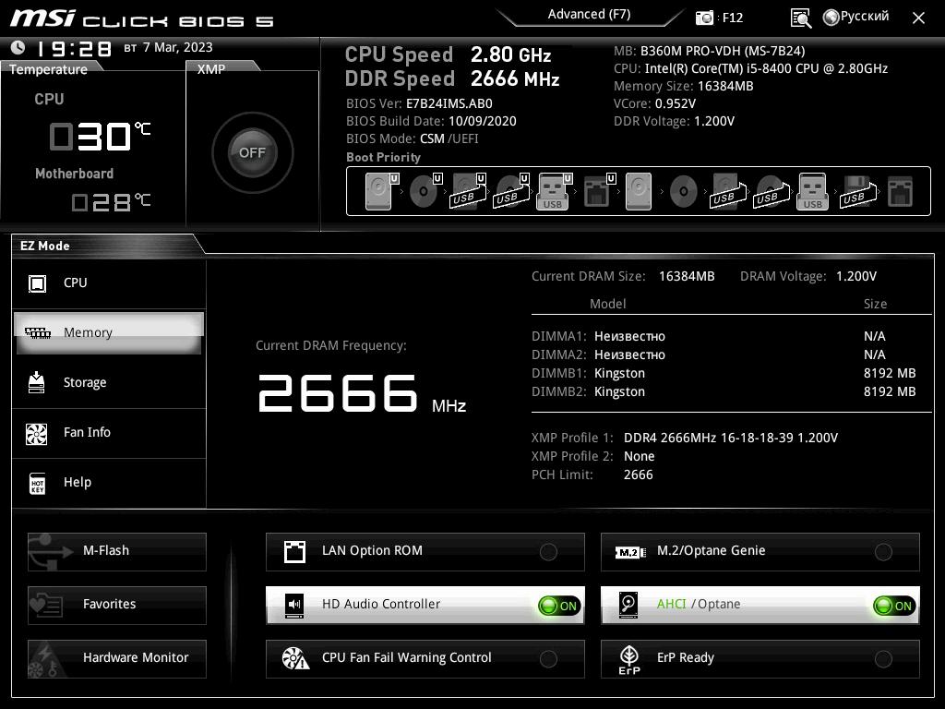Launch Hardware Monitor

pyautogui.click(x=117, y=658)
